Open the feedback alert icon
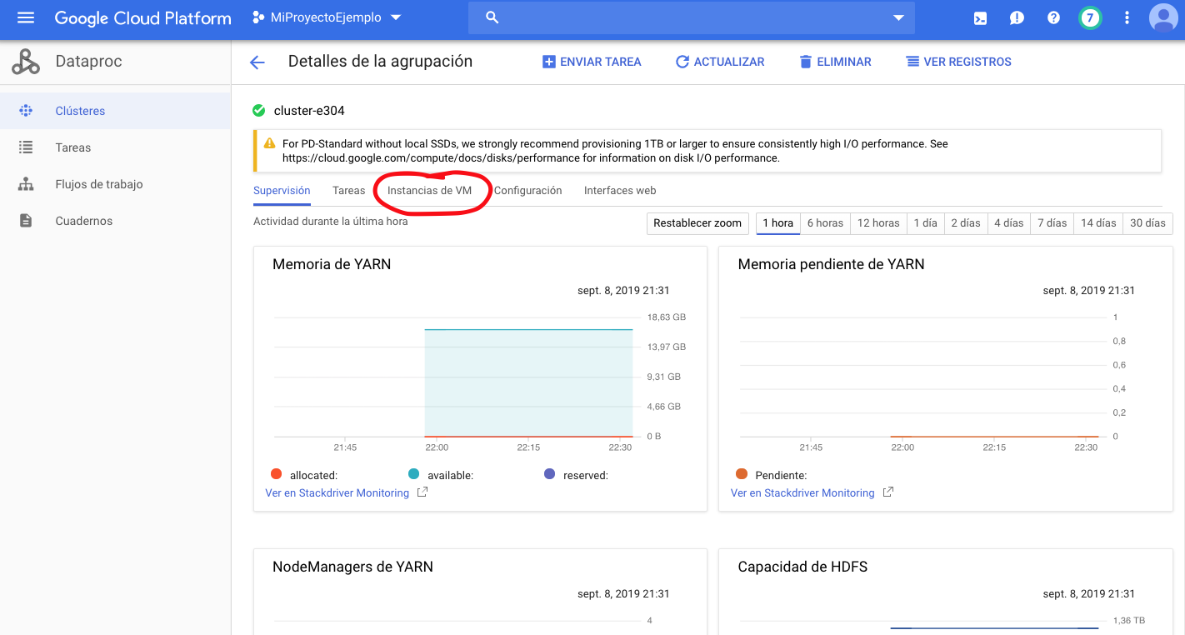 1017,17
